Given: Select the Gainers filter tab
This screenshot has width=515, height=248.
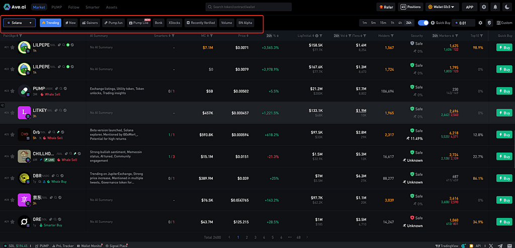Looking at the screenshot, I should (x=90, y=23).
